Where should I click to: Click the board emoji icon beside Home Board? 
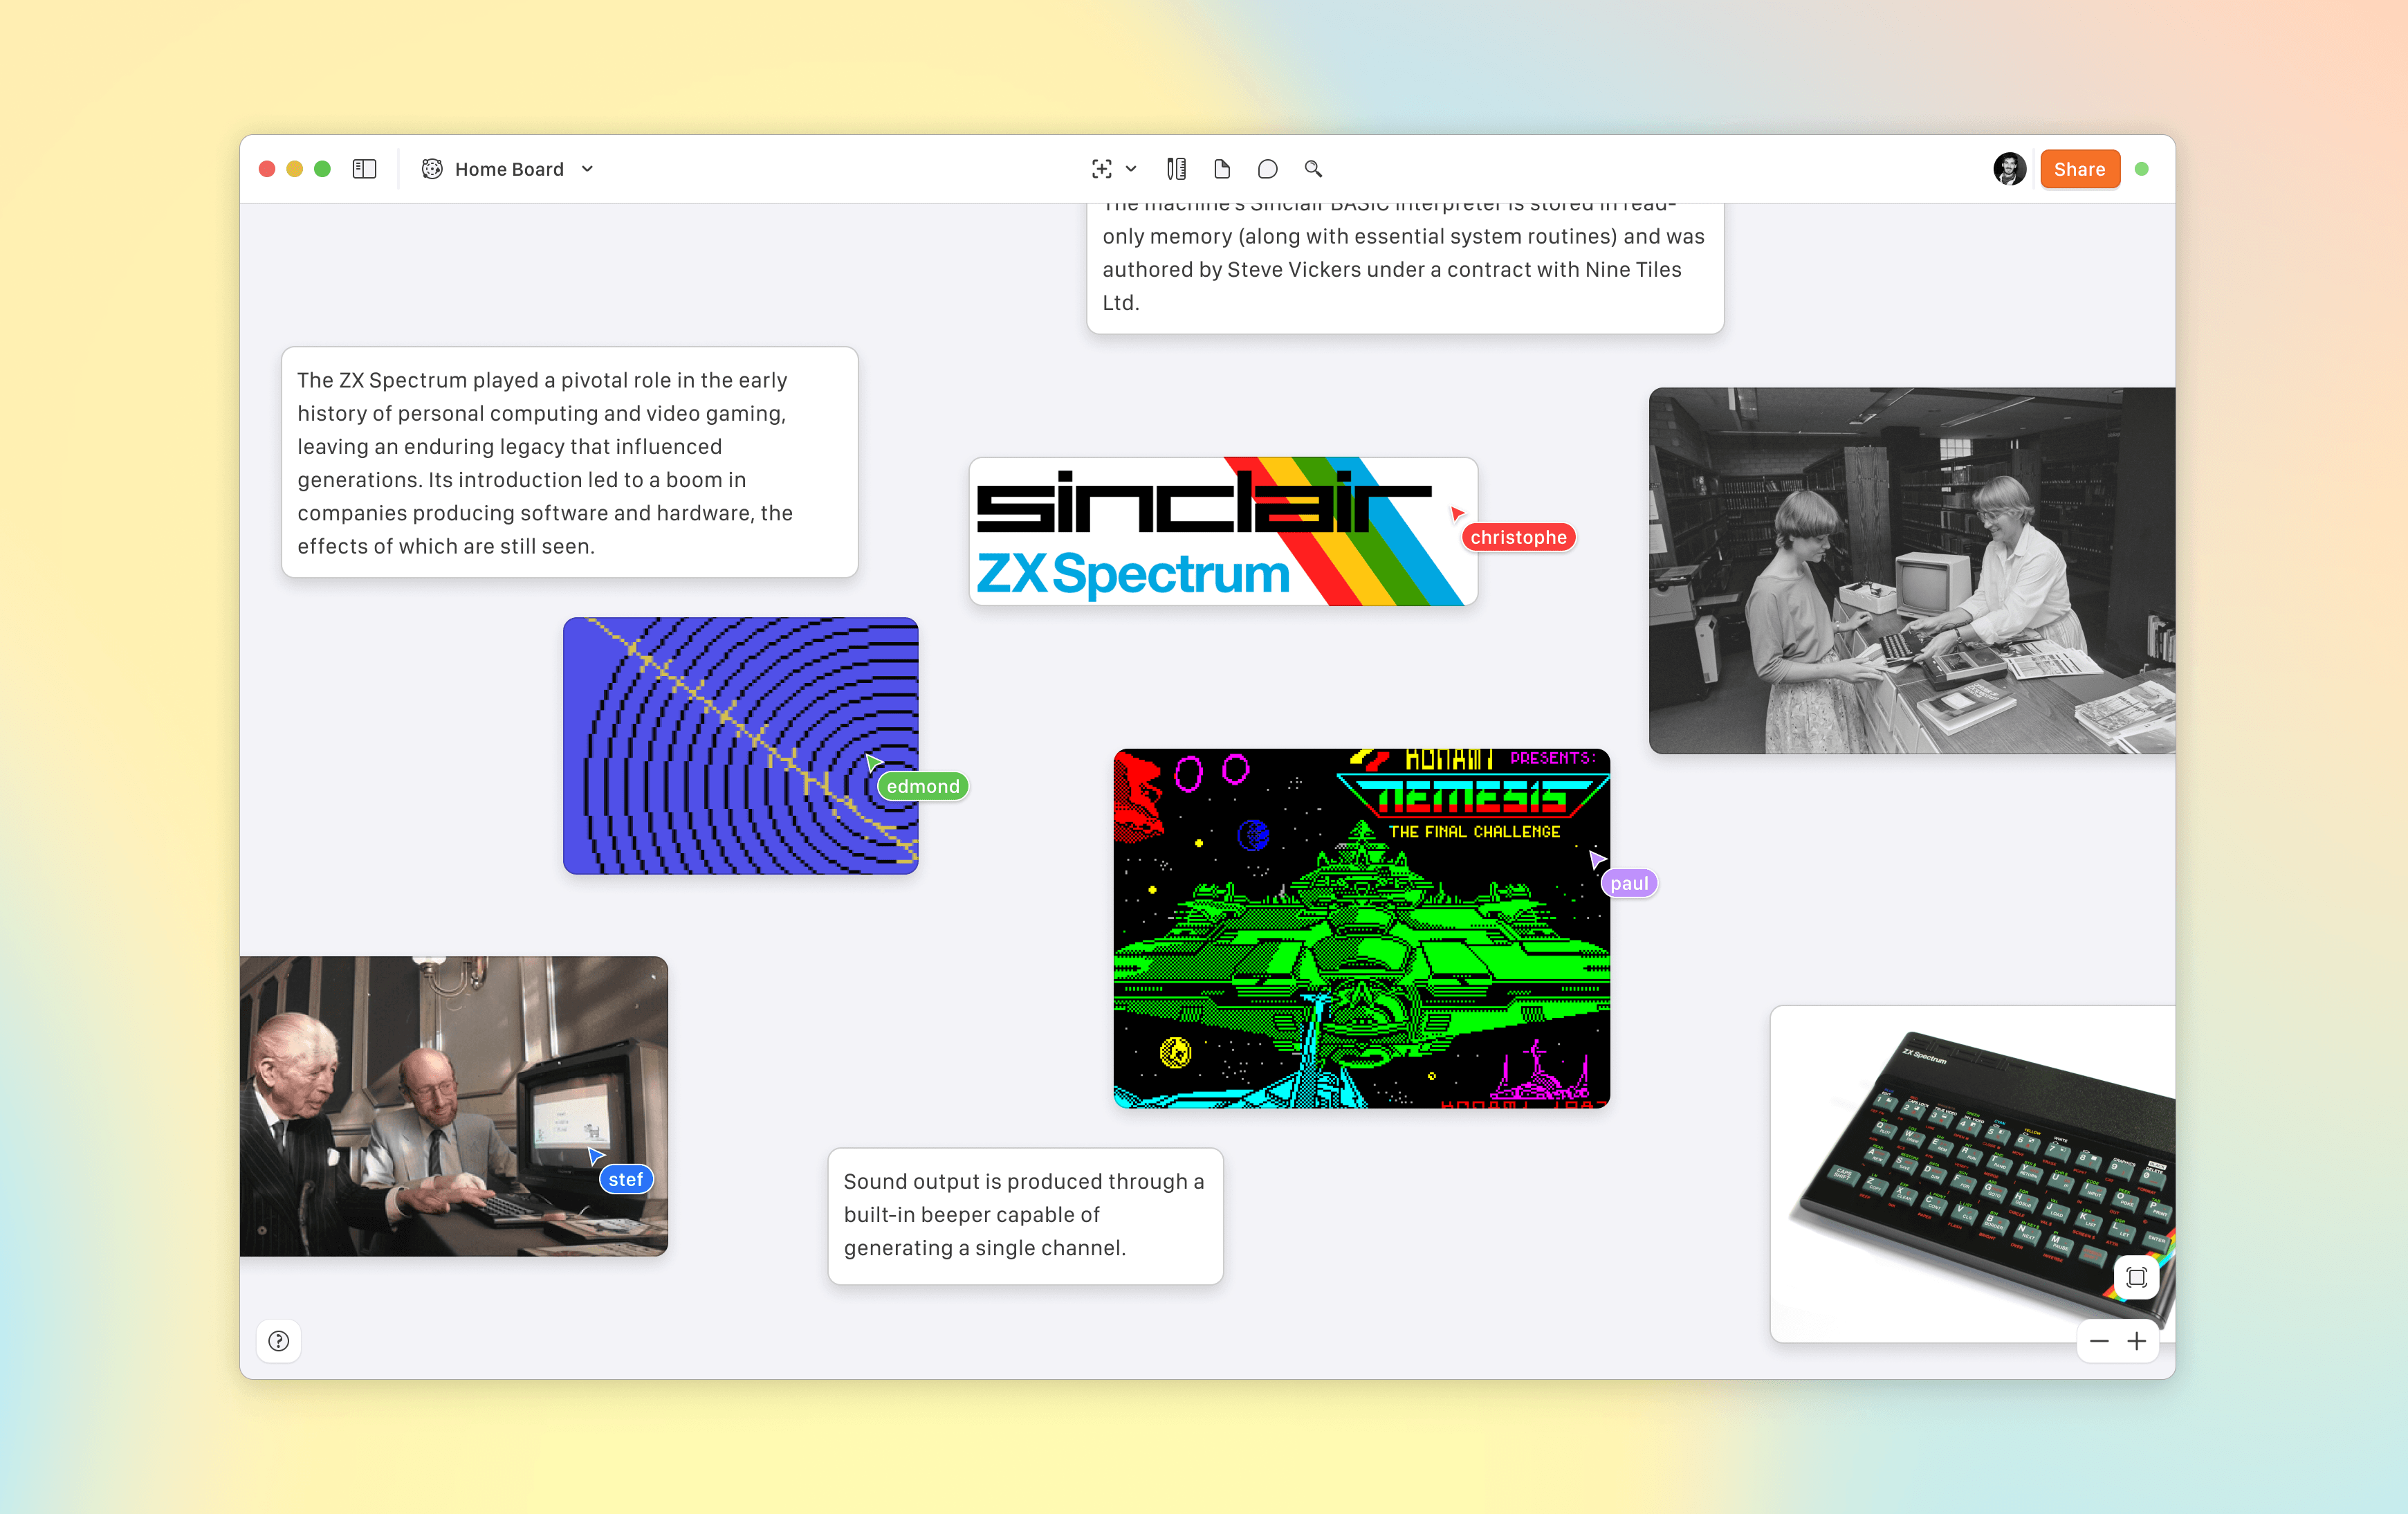pyautogui.click(x=432, y=169)
